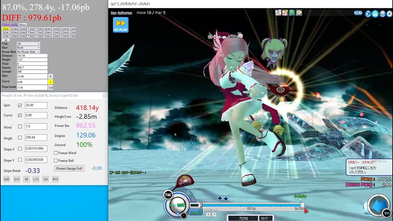Open the Power Shot dropdown

click(29, 52)
